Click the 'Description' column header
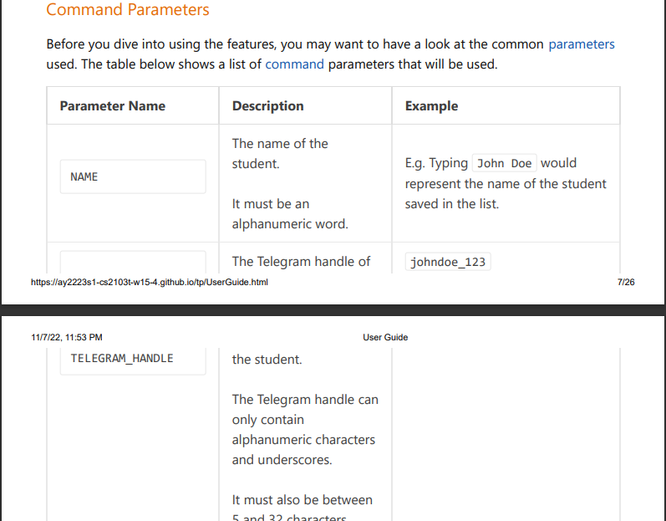Image resolution: width=666 pixels, height=521 pixels. click(267, 106)
